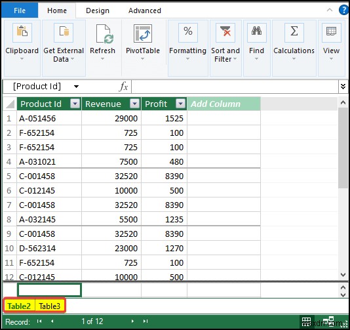Select Profit cell 1235
The width and height of the screenshot is (350, 330).
point(164,219)
